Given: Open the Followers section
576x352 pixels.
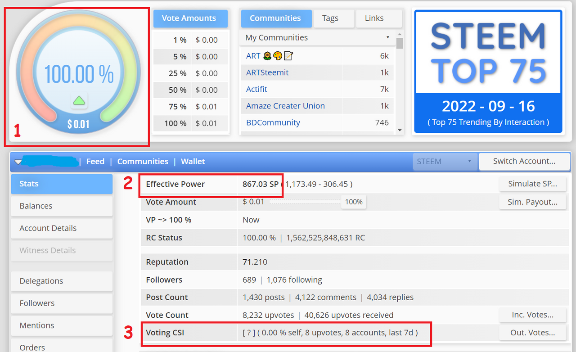Looking at the screenshot, I should pyautogui.click(x=62, y=303).
